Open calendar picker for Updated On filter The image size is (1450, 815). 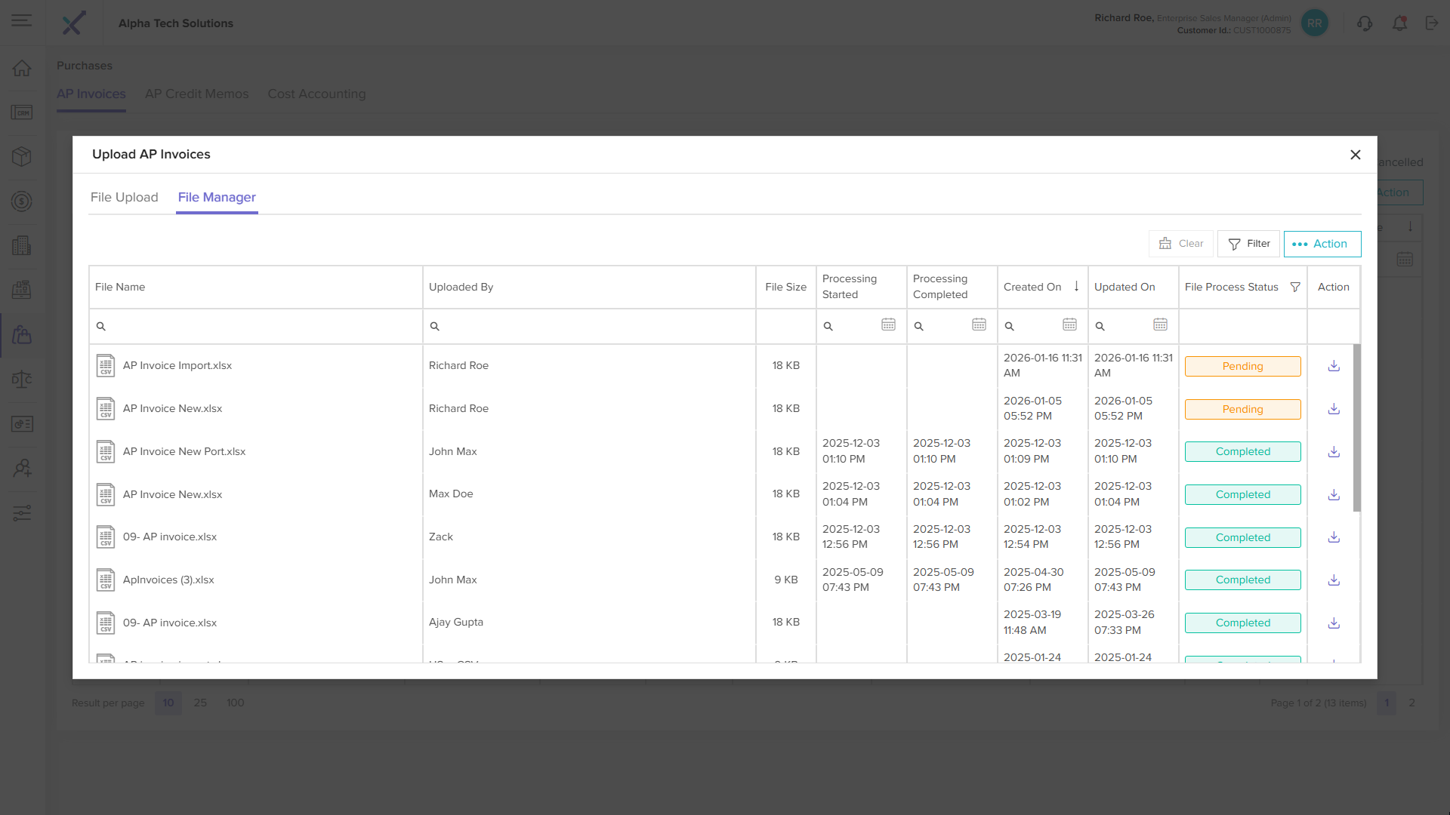click(1160, 325)
